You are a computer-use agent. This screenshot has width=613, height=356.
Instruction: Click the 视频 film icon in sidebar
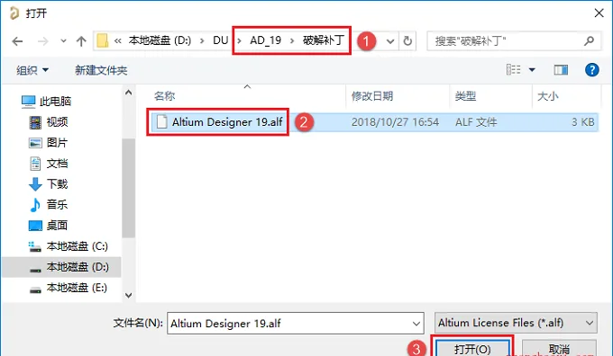tap(35, 122)
